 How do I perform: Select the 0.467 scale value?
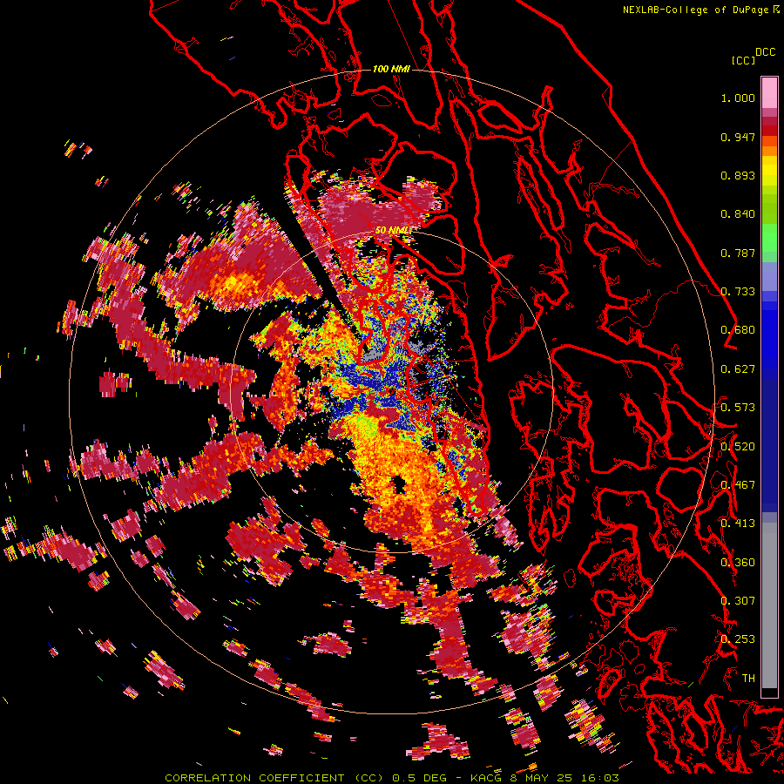pos(738,485)
